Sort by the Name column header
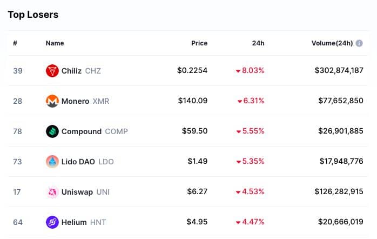The image size is (377, 239). pyautogui.click(x=55, y=43)
